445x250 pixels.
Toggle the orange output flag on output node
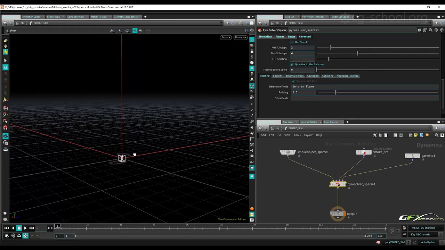(x=344, y=214)
